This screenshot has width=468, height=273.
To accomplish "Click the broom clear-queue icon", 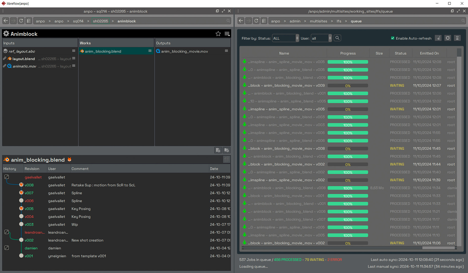I will 438,38.
